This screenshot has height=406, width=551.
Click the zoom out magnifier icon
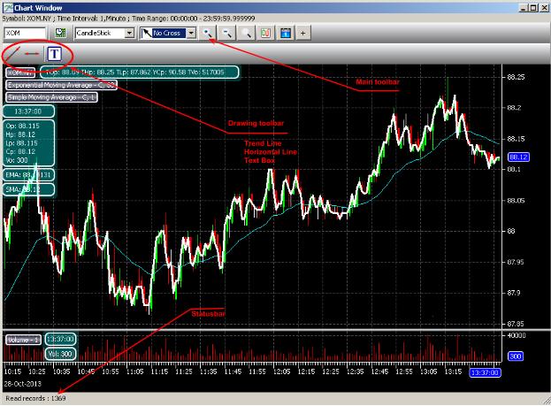[226, 33]
